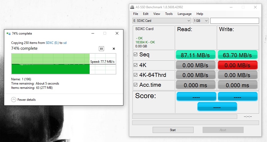
Task: Click the Acc.time write result
Action: (x=237, y=85)
